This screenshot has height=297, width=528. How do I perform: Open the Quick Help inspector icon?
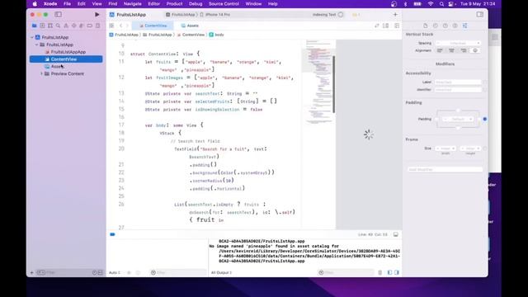coord(445,26)
